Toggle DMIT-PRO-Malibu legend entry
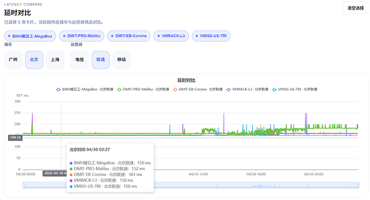This screenshot has height=200, width=370. tap(143, 89)
